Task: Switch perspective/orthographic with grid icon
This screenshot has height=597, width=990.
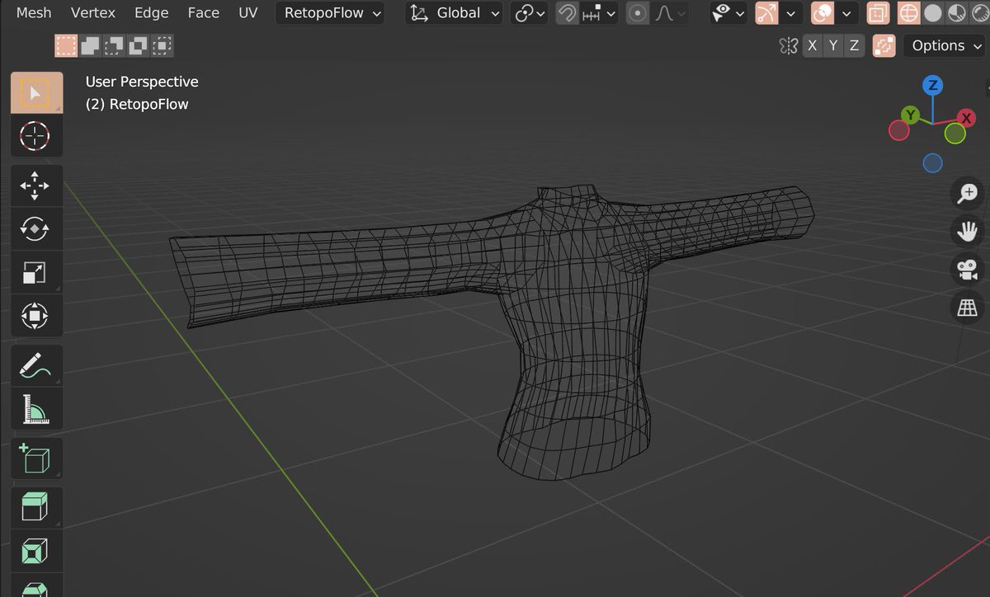Action: (966, 308)
